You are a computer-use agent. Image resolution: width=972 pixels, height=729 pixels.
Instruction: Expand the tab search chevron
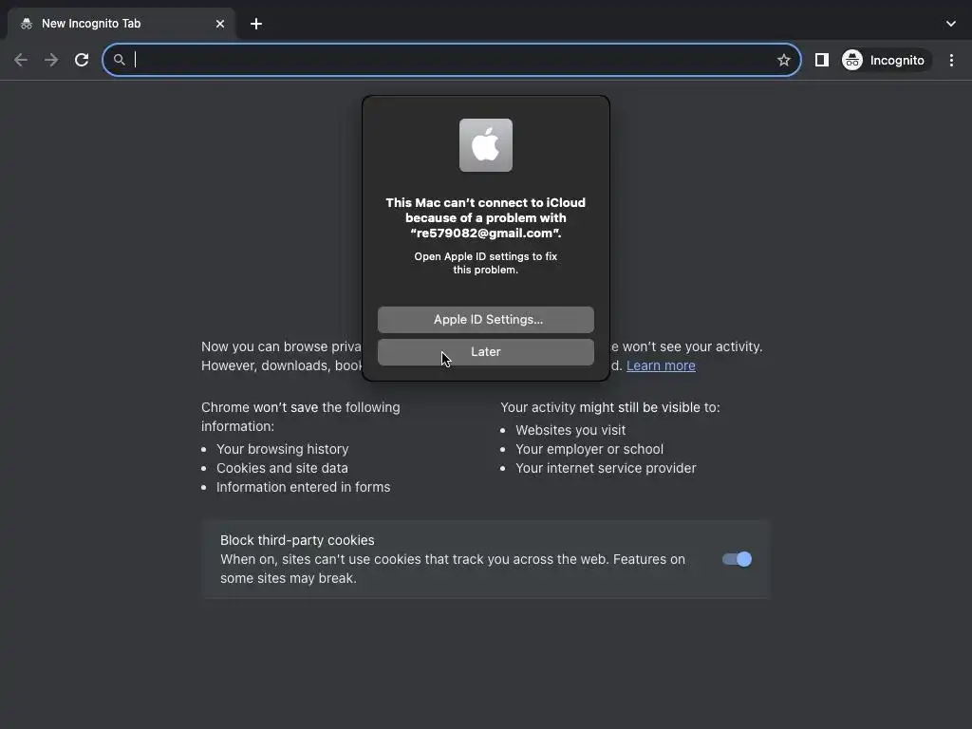coord(951,24)
